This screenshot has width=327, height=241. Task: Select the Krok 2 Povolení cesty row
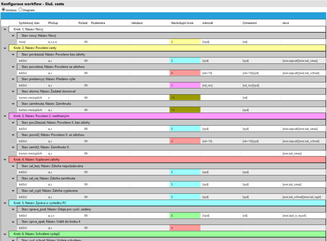click(x=167, y=48)
